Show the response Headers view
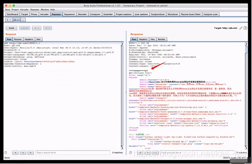This screenshot has height=164, width=252. [x=143, y=39]
